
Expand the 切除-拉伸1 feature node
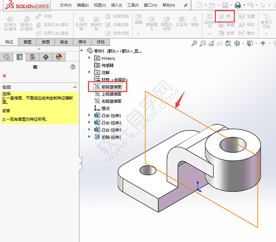[x=89, y=136]
